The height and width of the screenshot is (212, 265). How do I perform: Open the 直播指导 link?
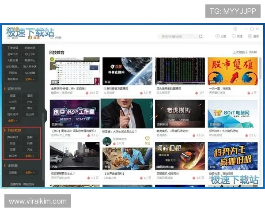[15, 184]
